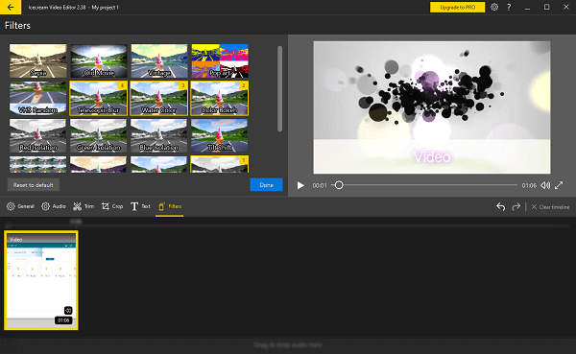Apply the Pop art filter

click(220, 61)
